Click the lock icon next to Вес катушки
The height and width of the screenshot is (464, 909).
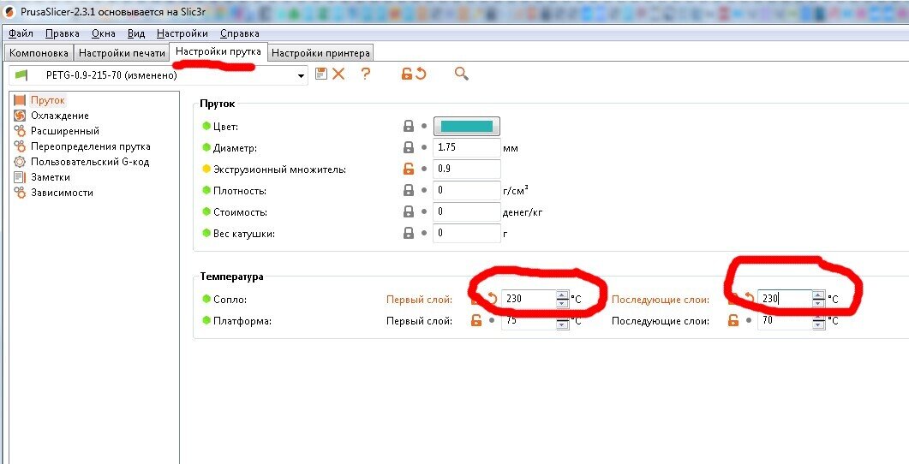tap(409, 234)
